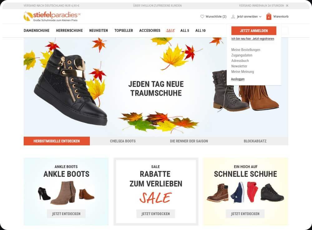Click the stiefelparadies logo
312x230 pixels.
tap(52, 16)
